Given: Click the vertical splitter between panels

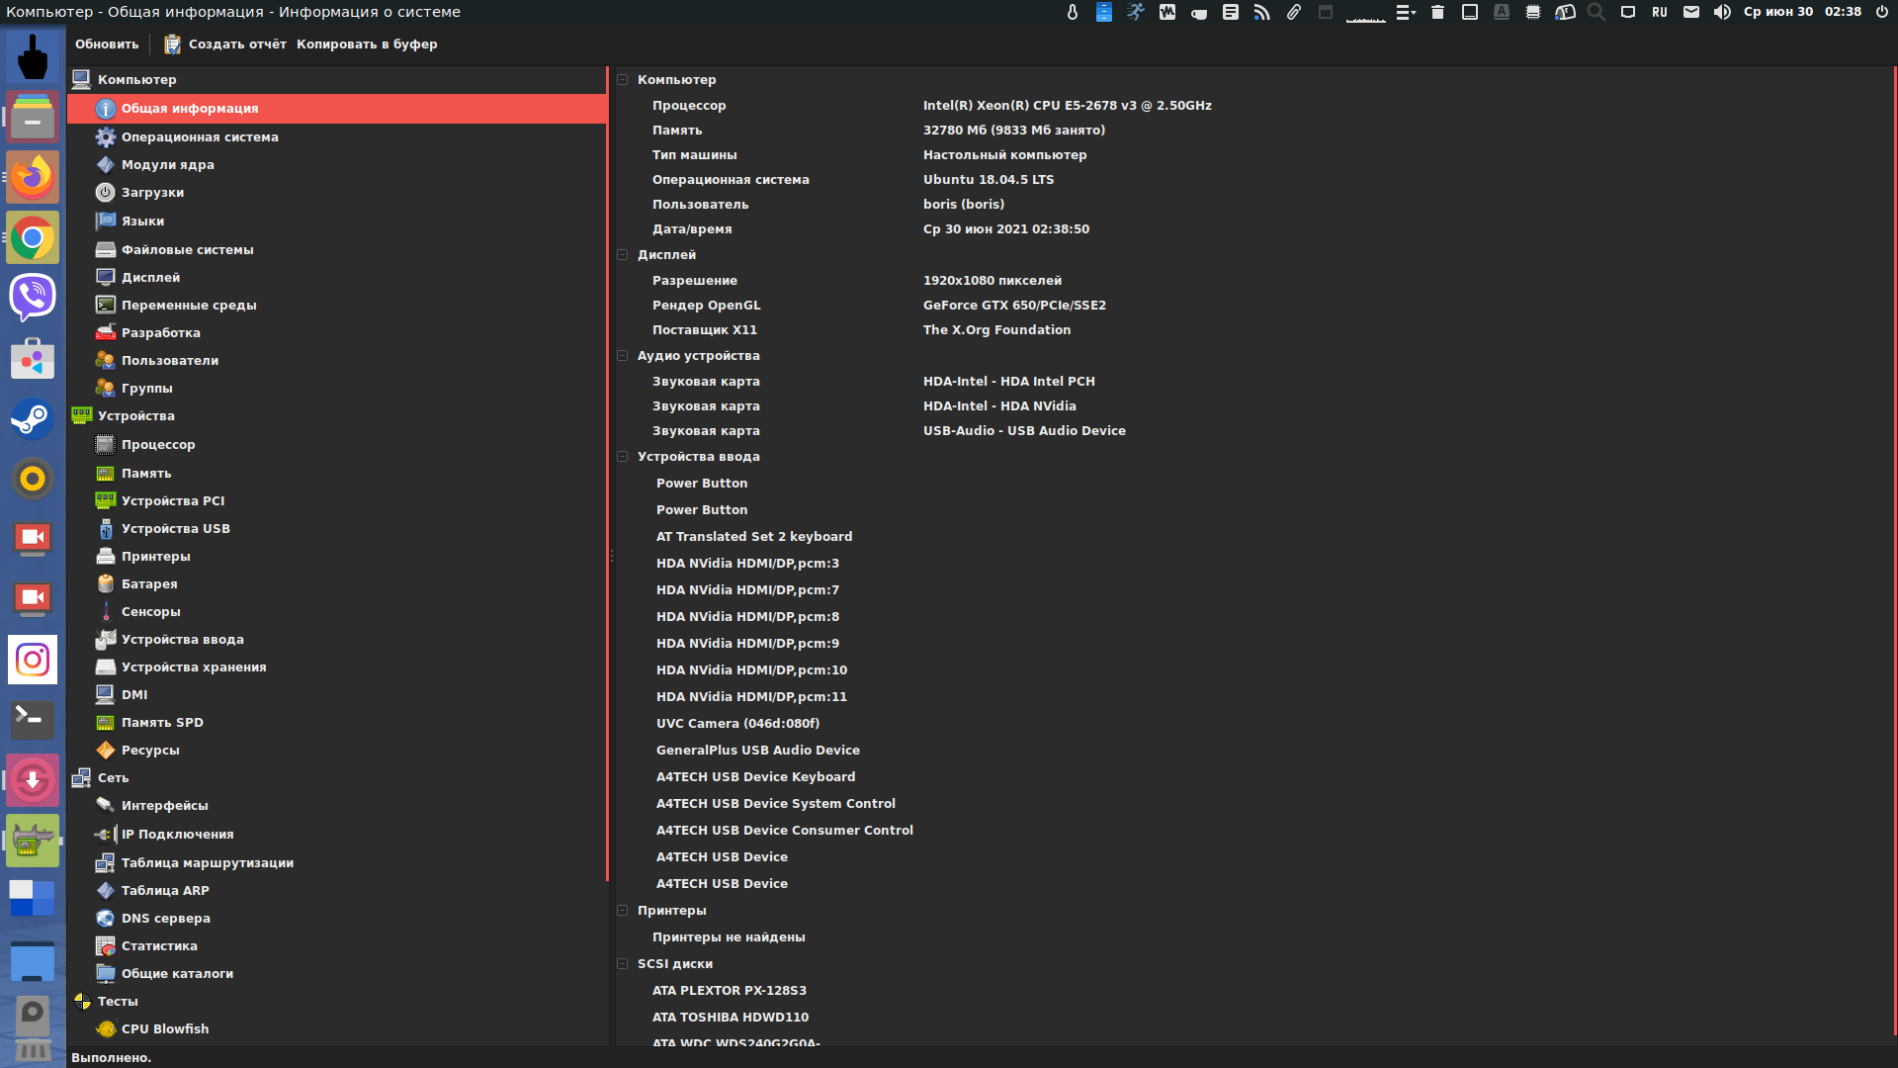Looking at the screenshot, I should pos(611,556).
